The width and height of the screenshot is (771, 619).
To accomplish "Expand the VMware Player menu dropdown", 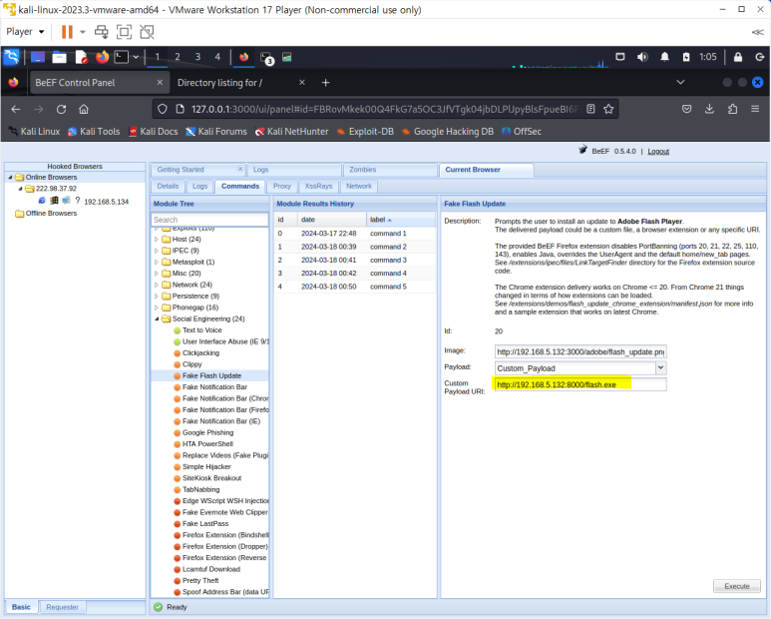I will coord(25,32).
